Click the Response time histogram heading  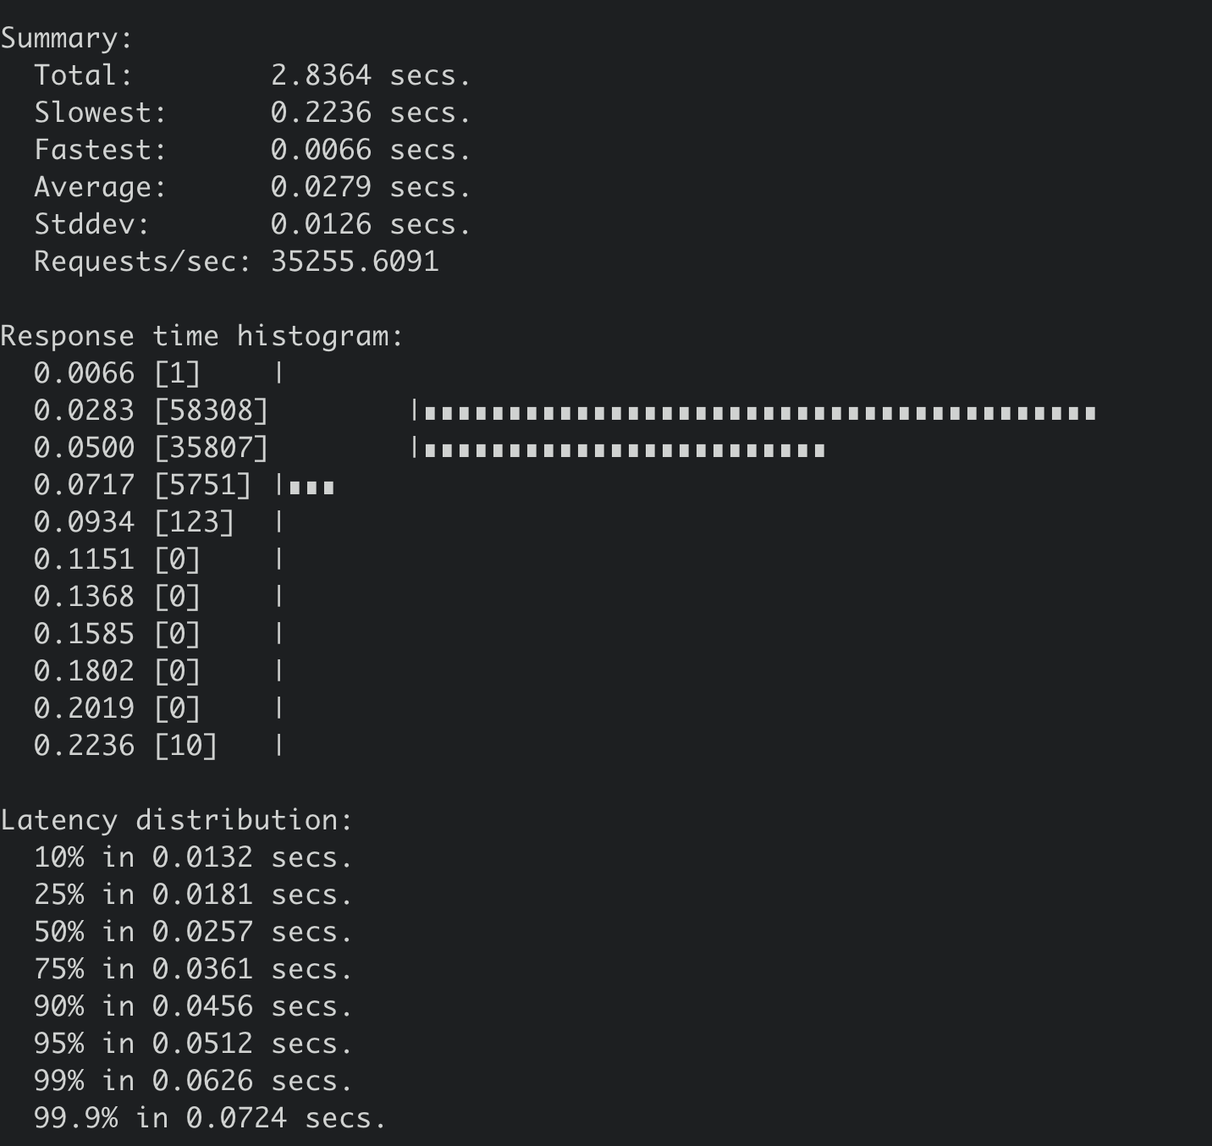pos(202,337)
